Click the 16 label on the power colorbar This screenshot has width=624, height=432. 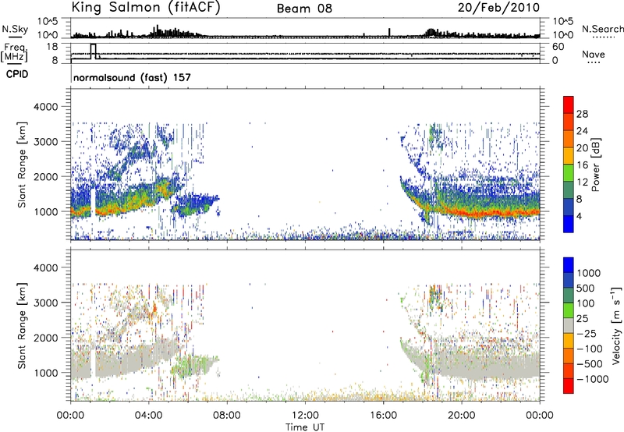click(x=582, y=165)
